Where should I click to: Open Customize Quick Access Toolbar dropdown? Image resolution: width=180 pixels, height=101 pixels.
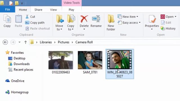click(x=22, y=3)
